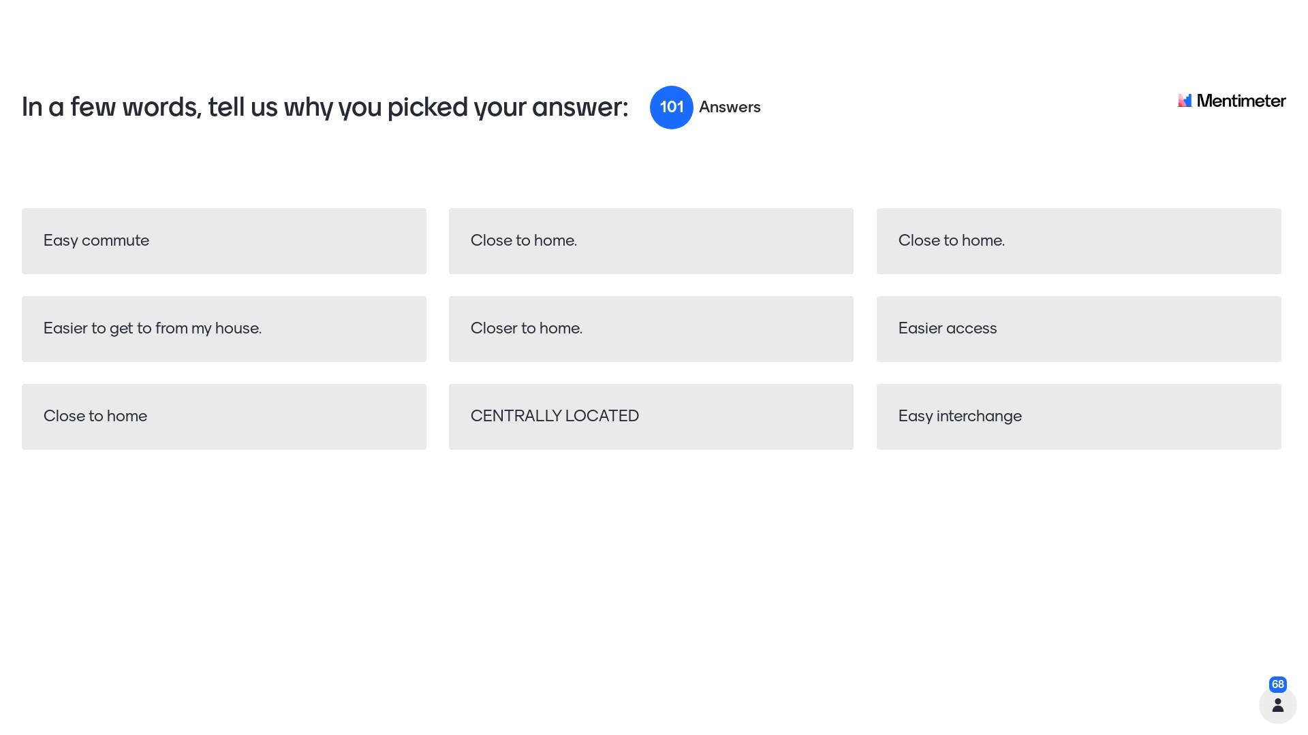Click the response mentioning 'my house'

(x=224, y=329)
